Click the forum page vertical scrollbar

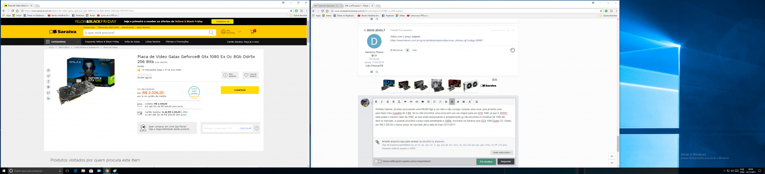(618, 144)
